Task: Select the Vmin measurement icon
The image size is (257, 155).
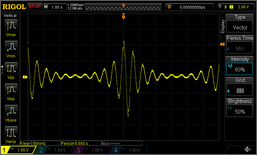Action: pos(11,48)
